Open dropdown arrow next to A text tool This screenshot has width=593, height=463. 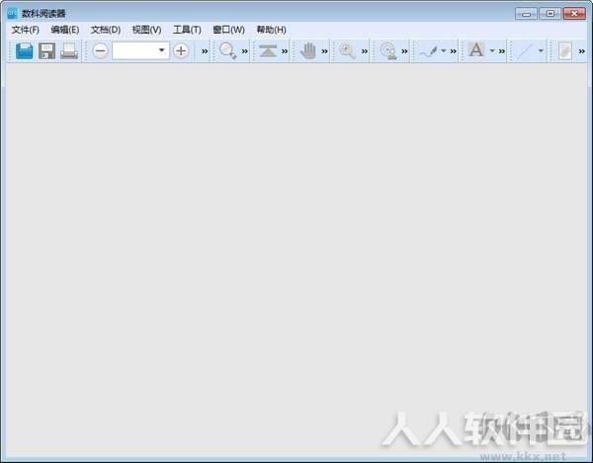[492, 50]
